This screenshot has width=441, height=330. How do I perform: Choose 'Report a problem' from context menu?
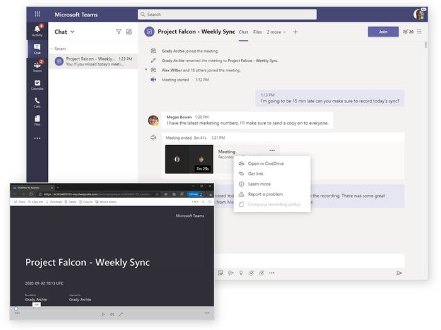pyautogui.click(x=272, y=194)
